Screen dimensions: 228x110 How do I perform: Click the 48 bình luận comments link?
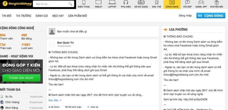(75, 107)
